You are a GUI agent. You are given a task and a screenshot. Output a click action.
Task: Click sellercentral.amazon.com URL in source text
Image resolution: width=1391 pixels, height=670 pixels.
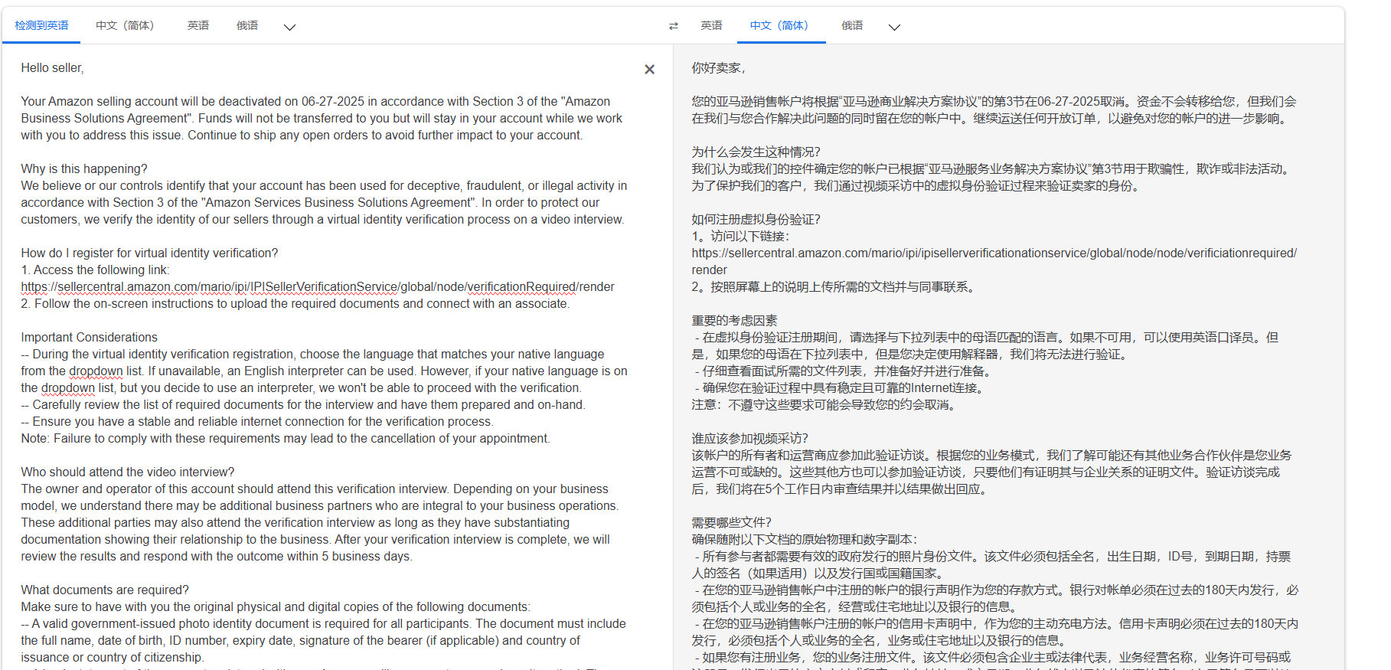coord(318,287)
